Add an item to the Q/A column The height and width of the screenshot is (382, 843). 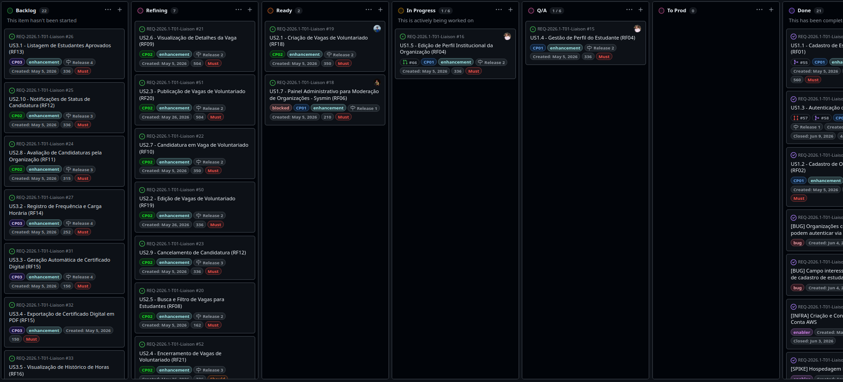point(641,10)
